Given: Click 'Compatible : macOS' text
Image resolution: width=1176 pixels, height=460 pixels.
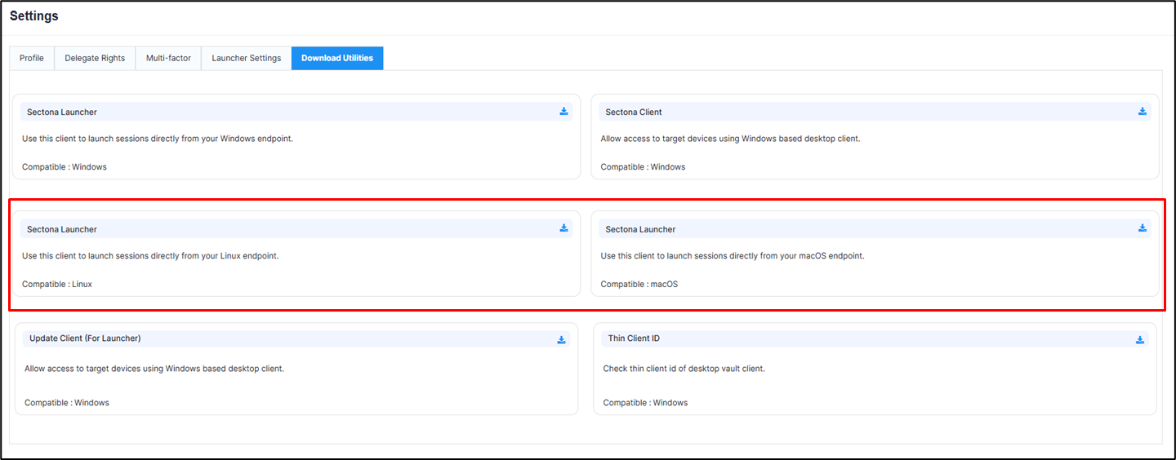Looking at the screenshot, I should pos(639,284).
